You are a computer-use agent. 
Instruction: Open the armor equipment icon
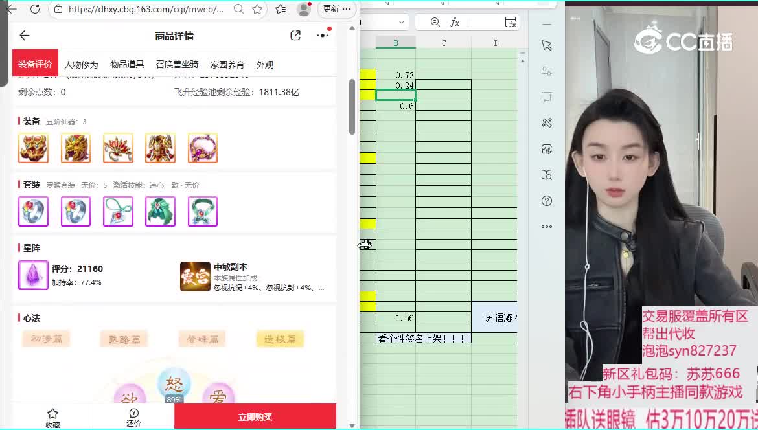click(161, 148)
